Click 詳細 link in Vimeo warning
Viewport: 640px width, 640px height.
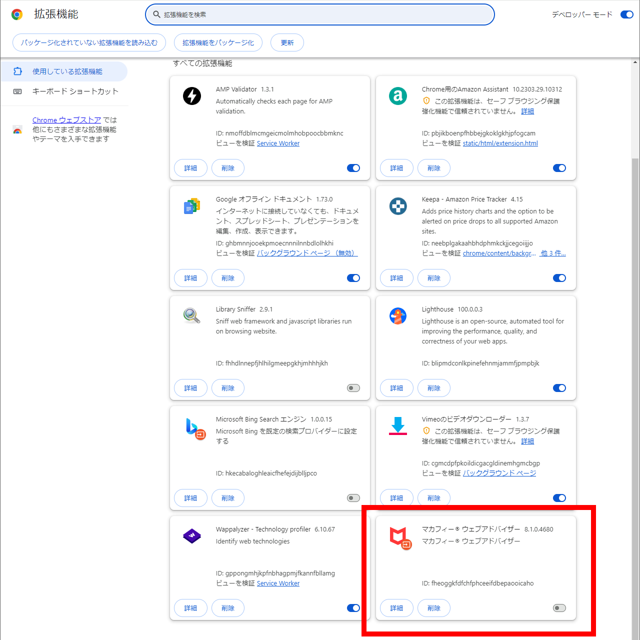[x=527, y=441]
